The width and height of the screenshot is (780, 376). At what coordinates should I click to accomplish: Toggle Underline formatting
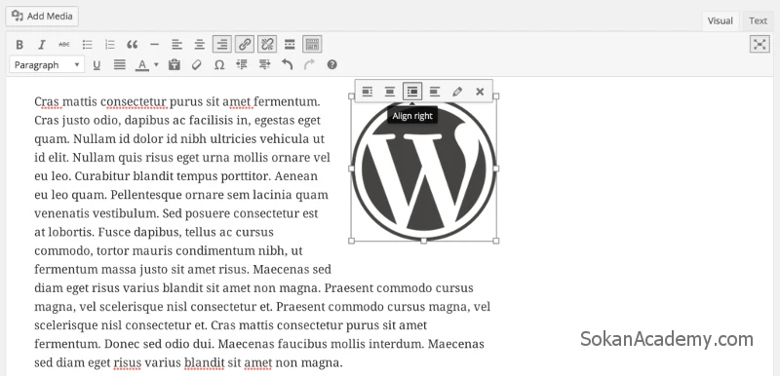click(x=97, y=65)
